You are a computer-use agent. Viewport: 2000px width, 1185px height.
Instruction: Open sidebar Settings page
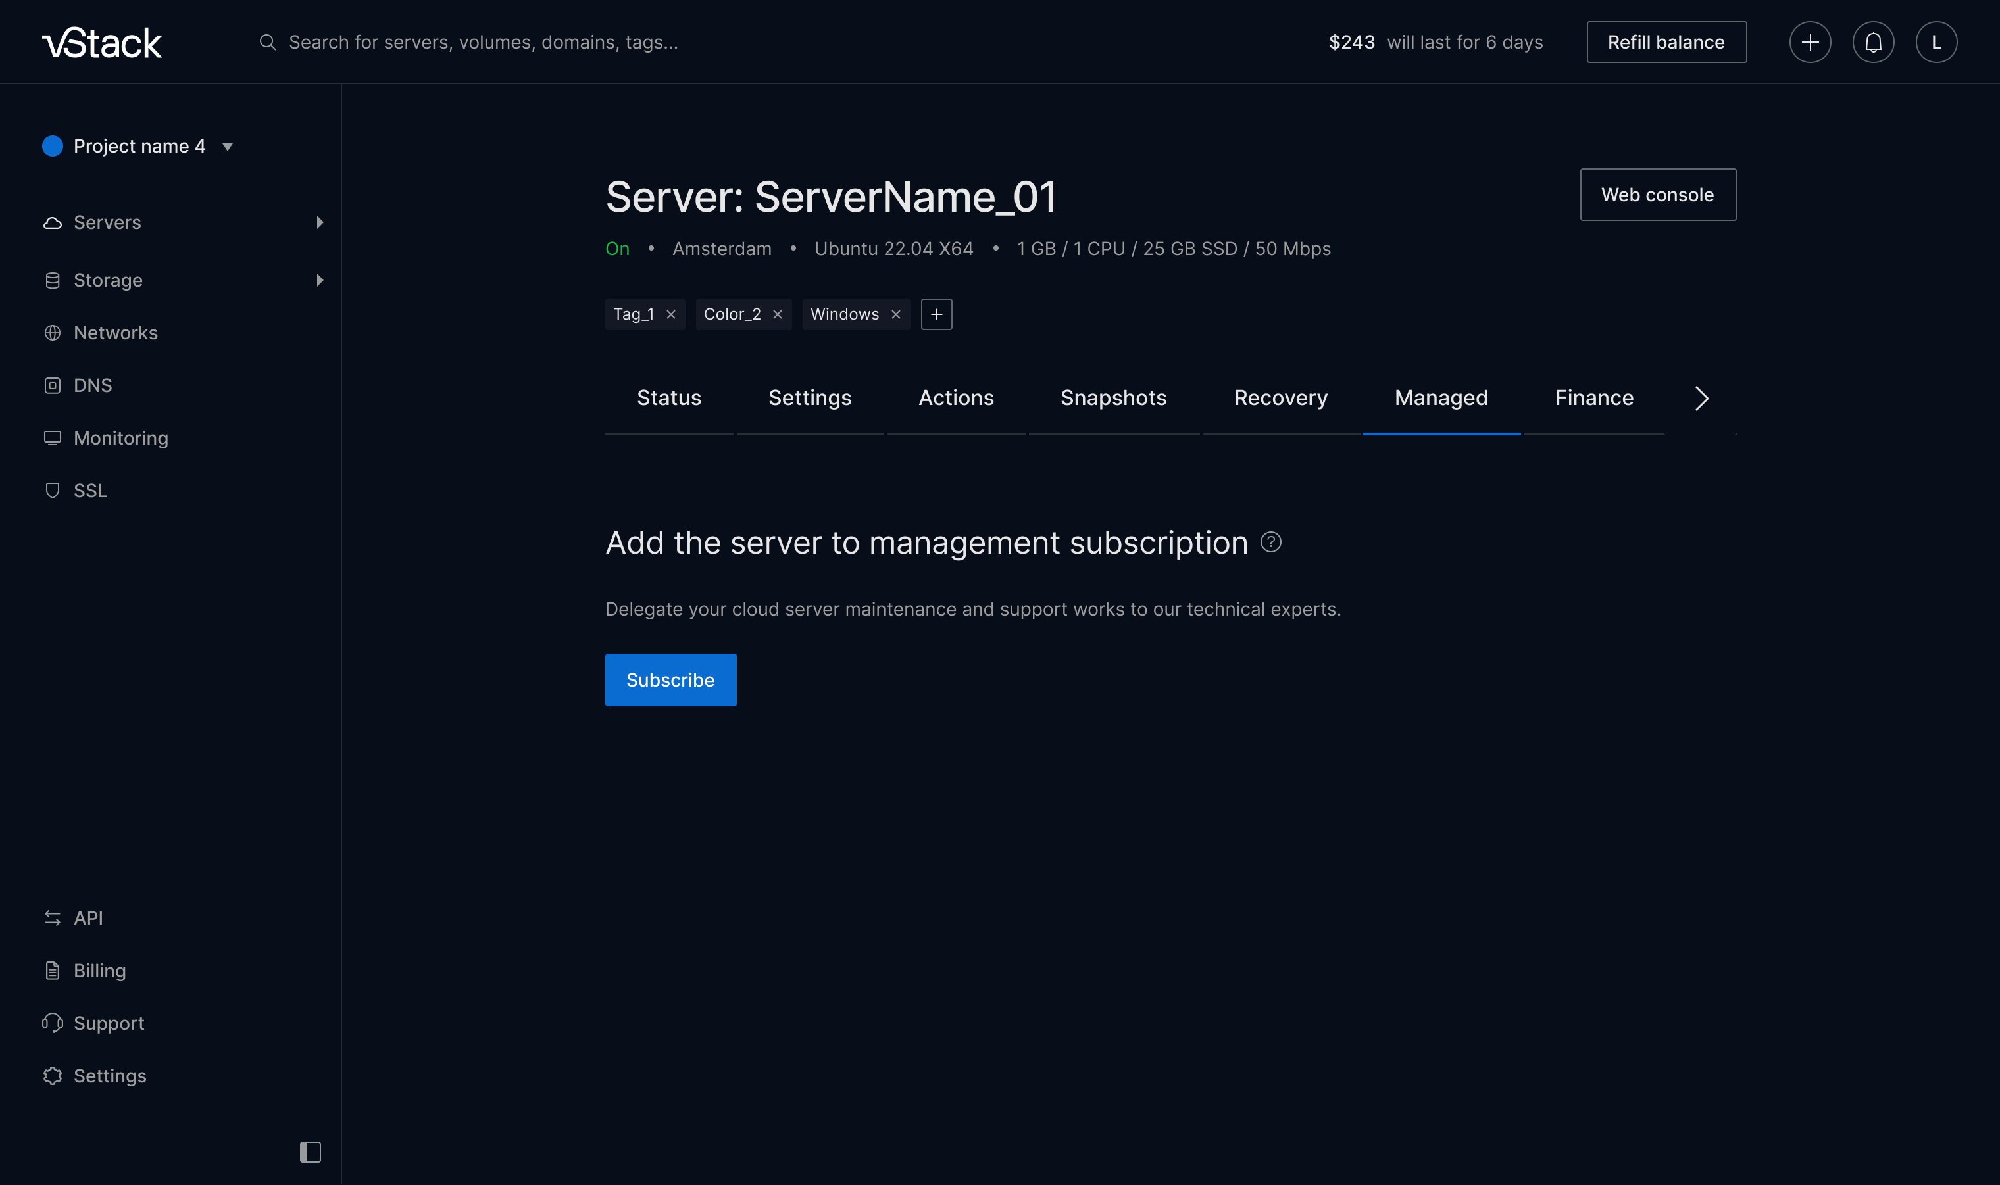coord(109,1076)
